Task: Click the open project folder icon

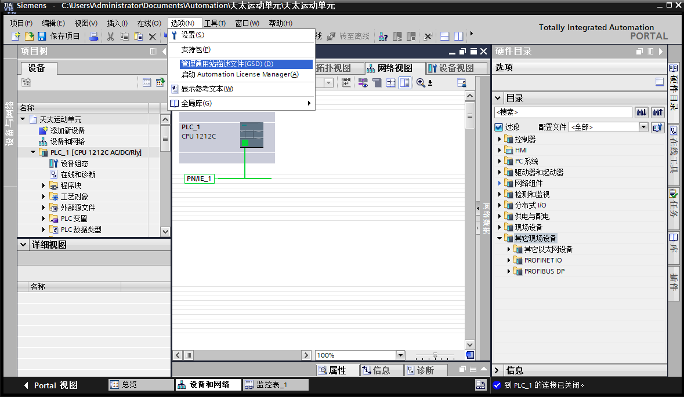Action: (x=29, y=37)
